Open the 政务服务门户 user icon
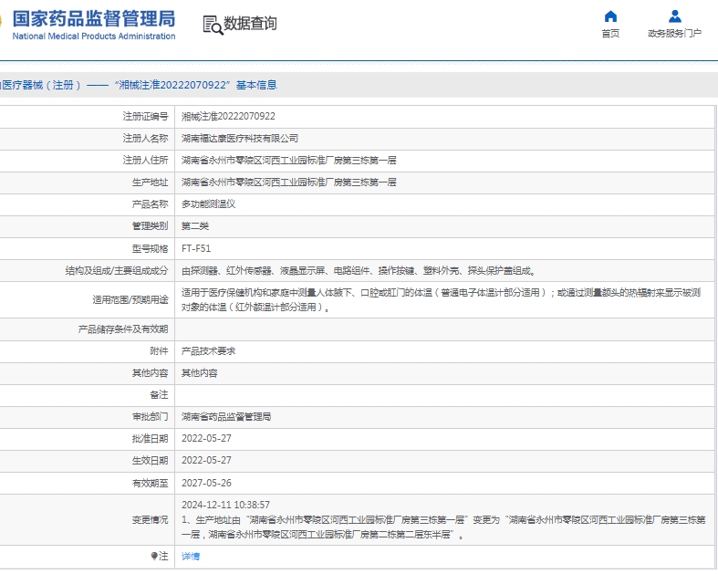The width and height of the screenshot is (718, 574). pyautogui.click(x=674, y=16)
